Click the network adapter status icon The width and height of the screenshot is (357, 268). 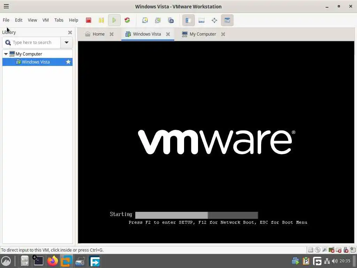tap(332, 250)
